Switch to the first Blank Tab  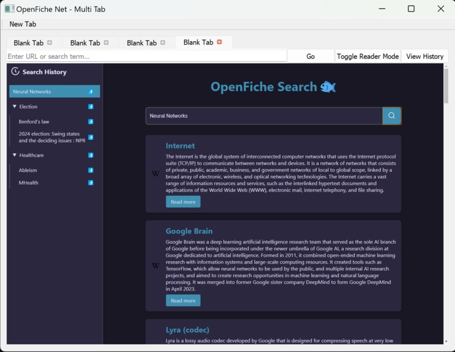[x=28, y=43]
